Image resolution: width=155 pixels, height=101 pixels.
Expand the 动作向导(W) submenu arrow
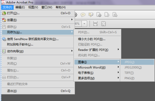tap(72, 51)
